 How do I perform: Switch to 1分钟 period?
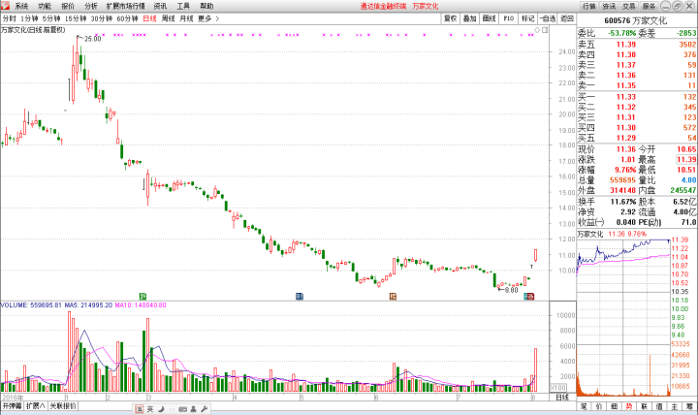tap(29, 18)
